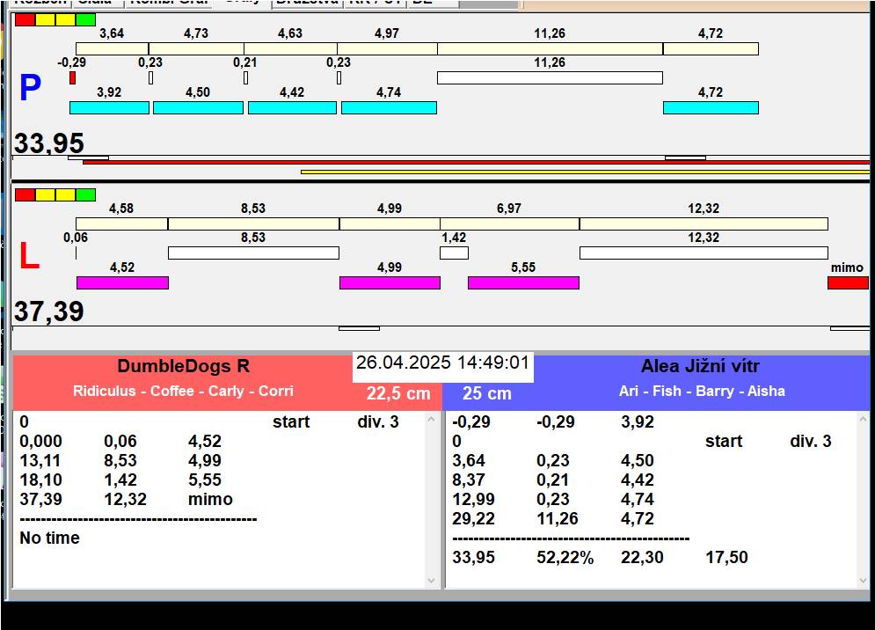Click the cyan 3,92 run bar
This screenshot has height=630, width=875.
coord(110,107)
